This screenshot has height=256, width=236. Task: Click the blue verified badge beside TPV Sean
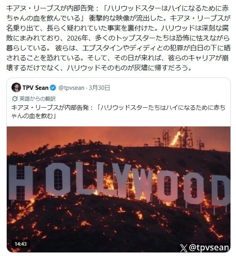[x=53, y=88]
